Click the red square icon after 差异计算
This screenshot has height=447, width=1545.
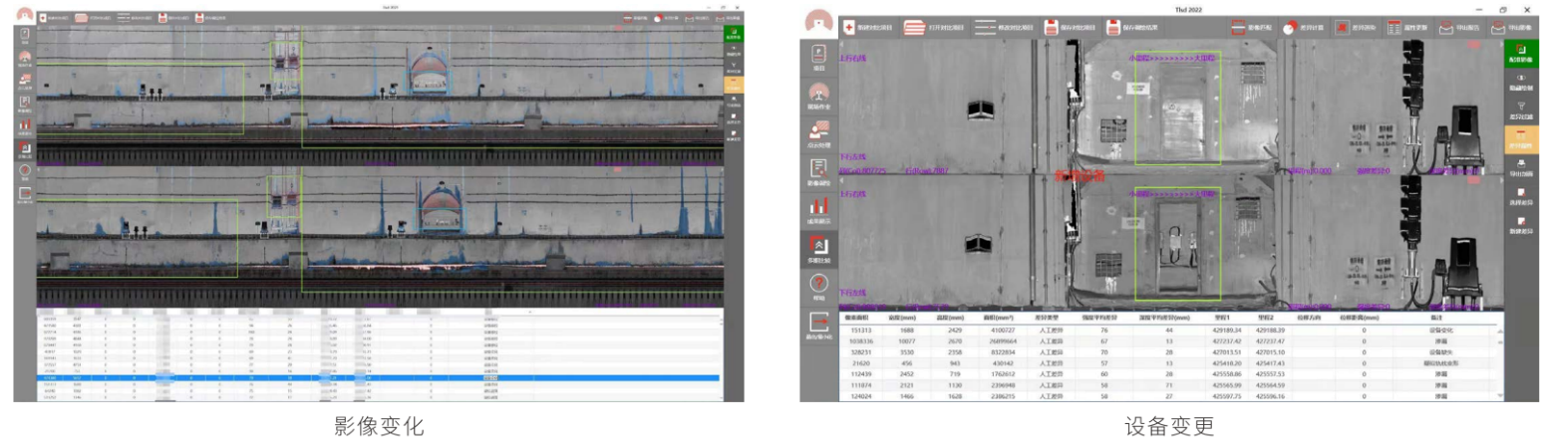coord(1344,28)
